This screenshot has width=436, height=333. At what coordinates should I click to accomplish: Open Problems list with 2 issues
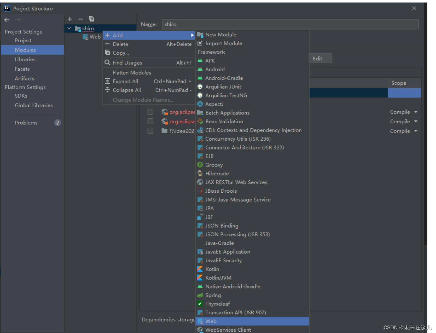coord(33,123)
